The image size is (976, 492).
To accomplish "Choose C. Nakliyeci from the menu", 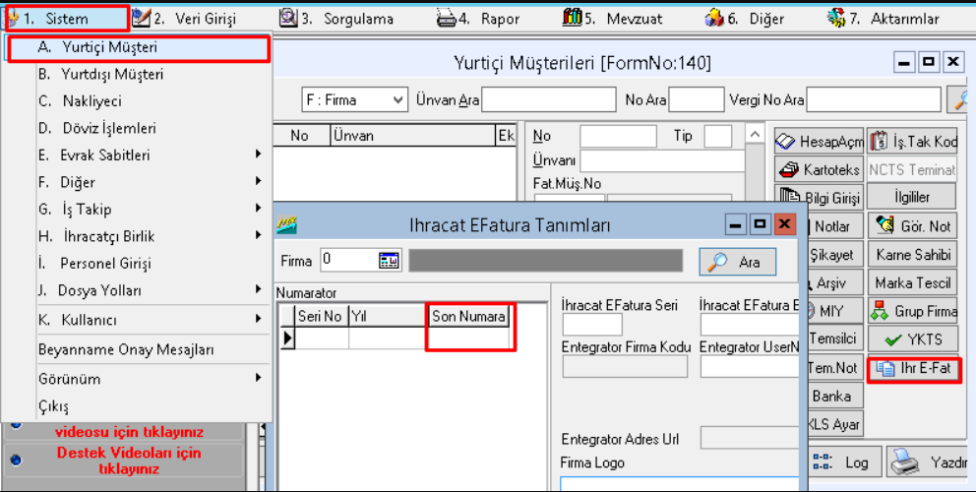I will pyautogui.click(x=137, y=101).
